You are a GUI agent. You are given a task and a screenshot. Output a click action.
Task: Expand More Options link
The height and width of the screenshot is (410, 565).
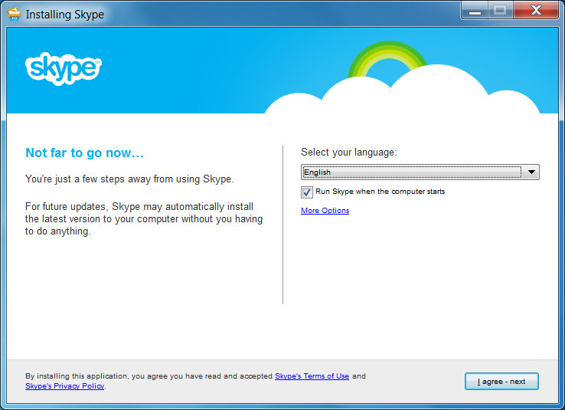(x=325, y=211)
